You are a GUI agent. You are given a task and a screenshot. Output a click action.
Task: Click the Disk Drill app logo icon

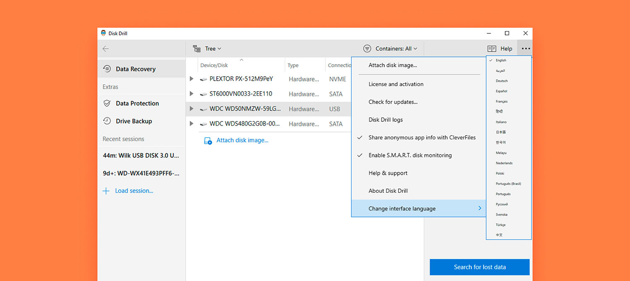point(103,33)
